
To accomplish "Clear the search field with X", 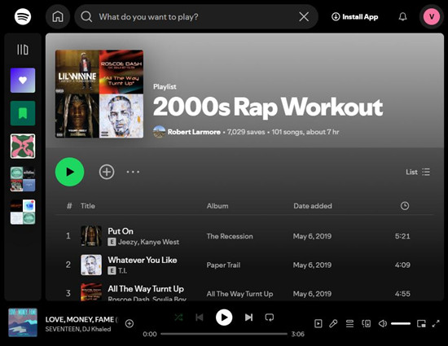I will click(x=304, y=16).
